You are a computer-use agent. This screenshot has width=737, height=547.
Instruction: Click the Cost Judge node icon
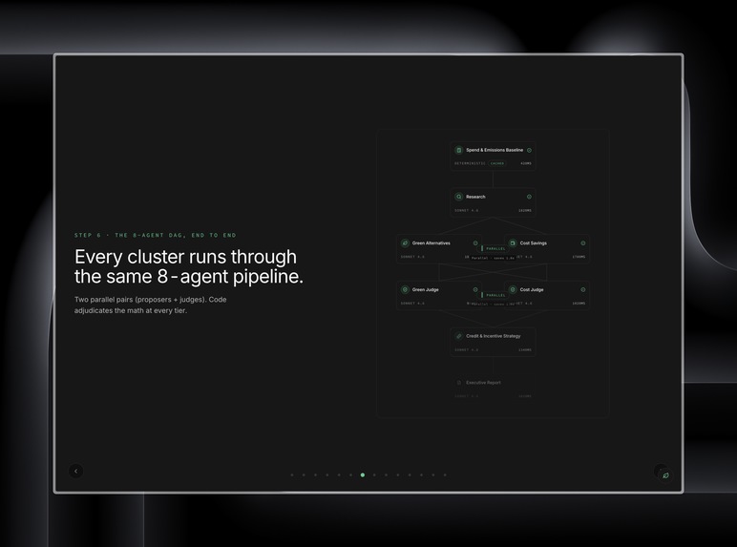[513, 289]
